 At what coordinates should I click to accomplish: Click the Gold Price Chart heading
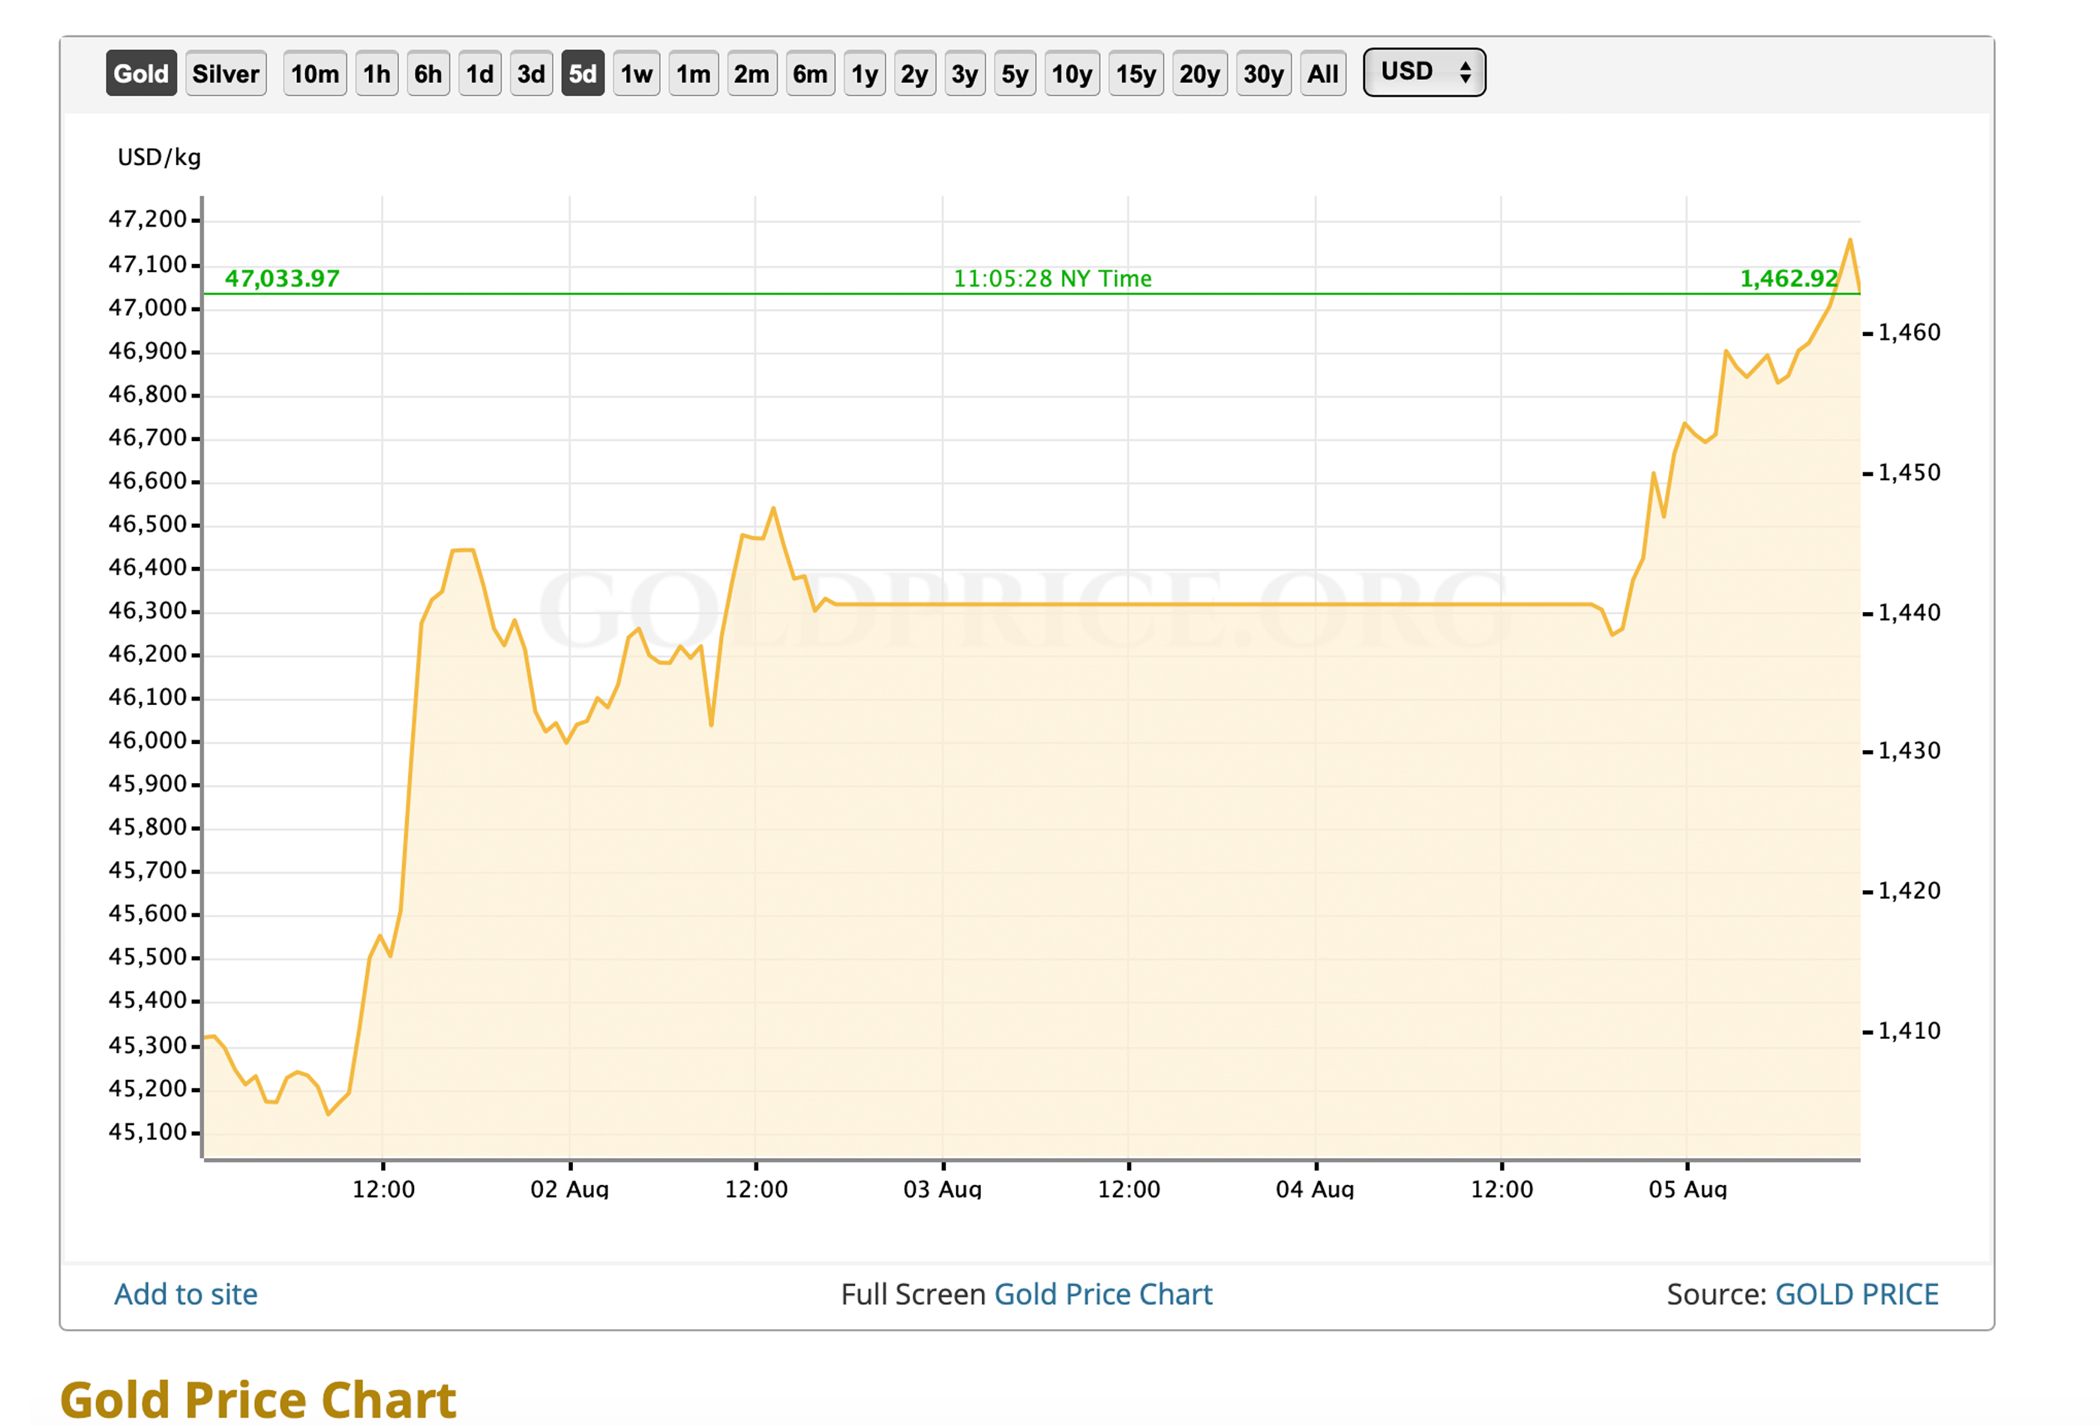click(x=259, y=1399)
